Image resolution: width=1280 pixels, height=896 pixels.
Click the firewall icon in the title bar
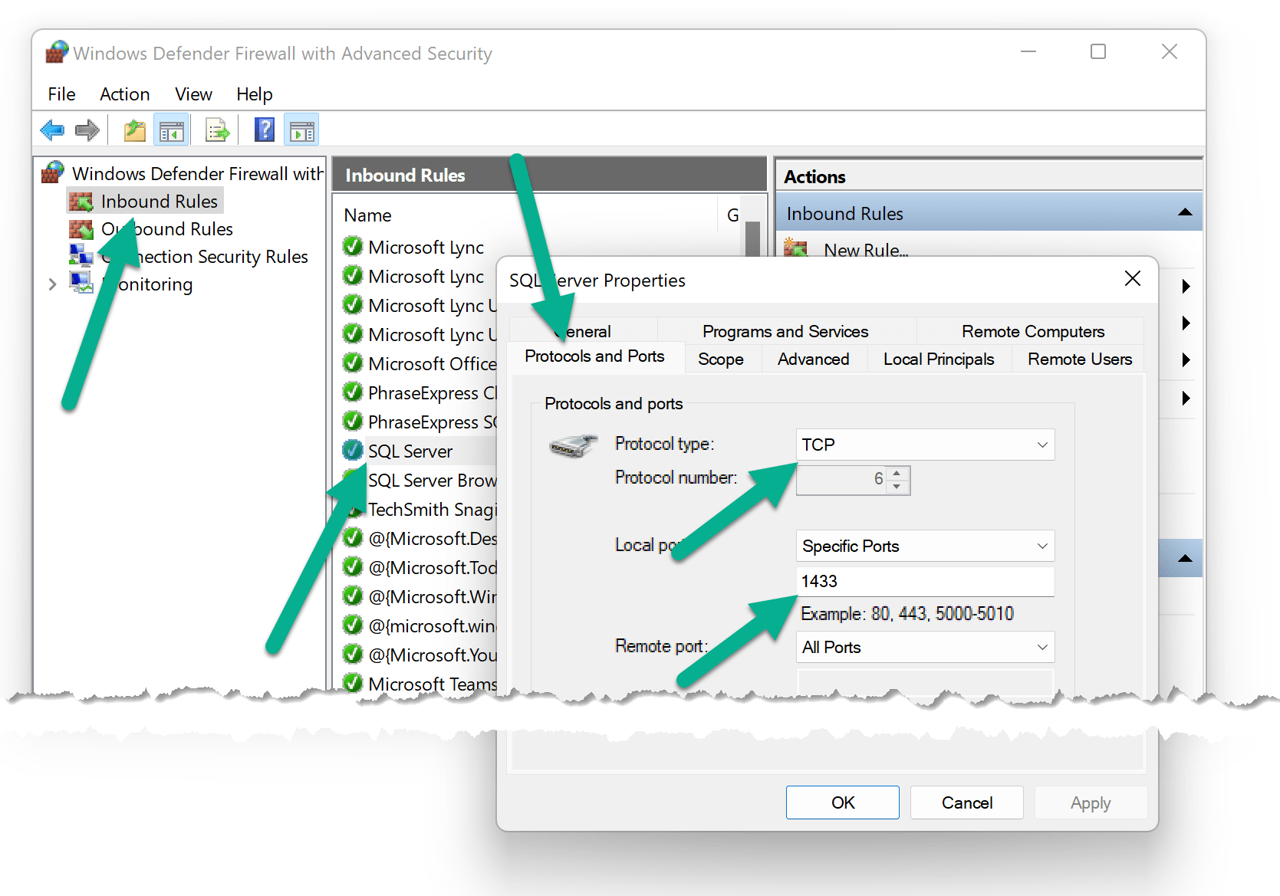coord(57,52)
